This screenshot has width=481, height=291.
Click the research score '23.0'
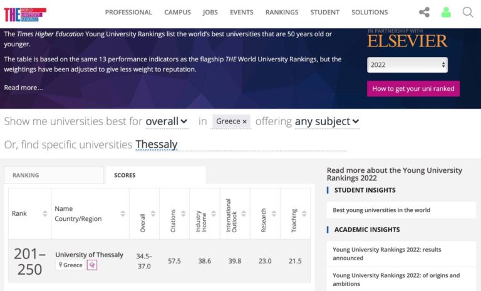pyautogui.click(x=265, y=261)
